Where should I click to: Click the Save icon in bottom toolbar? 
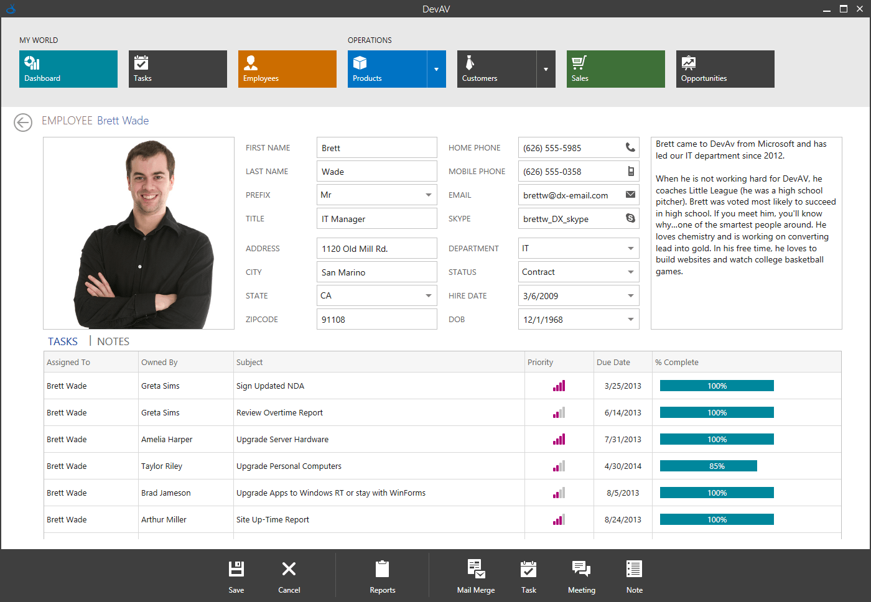pos(236,577)
